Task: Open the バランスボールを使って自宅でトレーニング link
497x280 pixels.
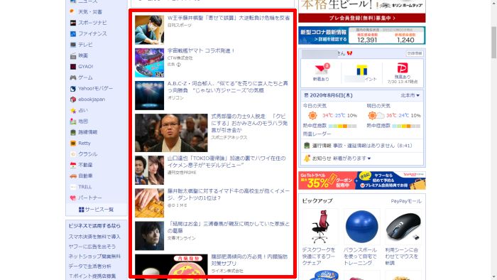Action: 361,257
